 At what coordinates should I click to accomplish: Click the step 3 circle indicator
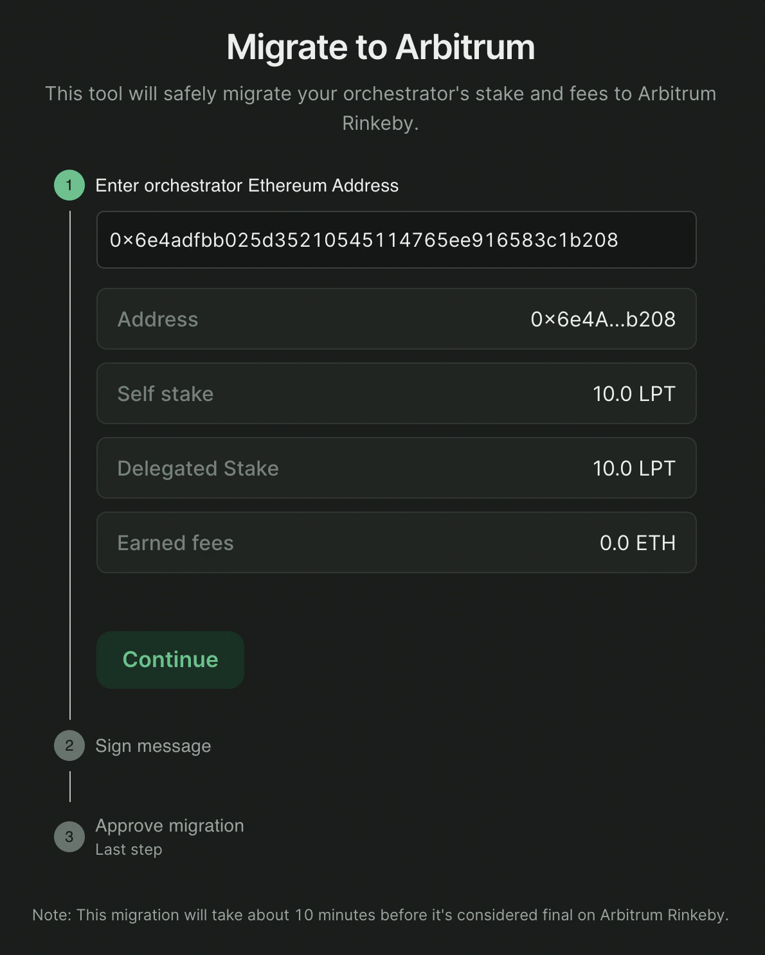click(69, 837)
